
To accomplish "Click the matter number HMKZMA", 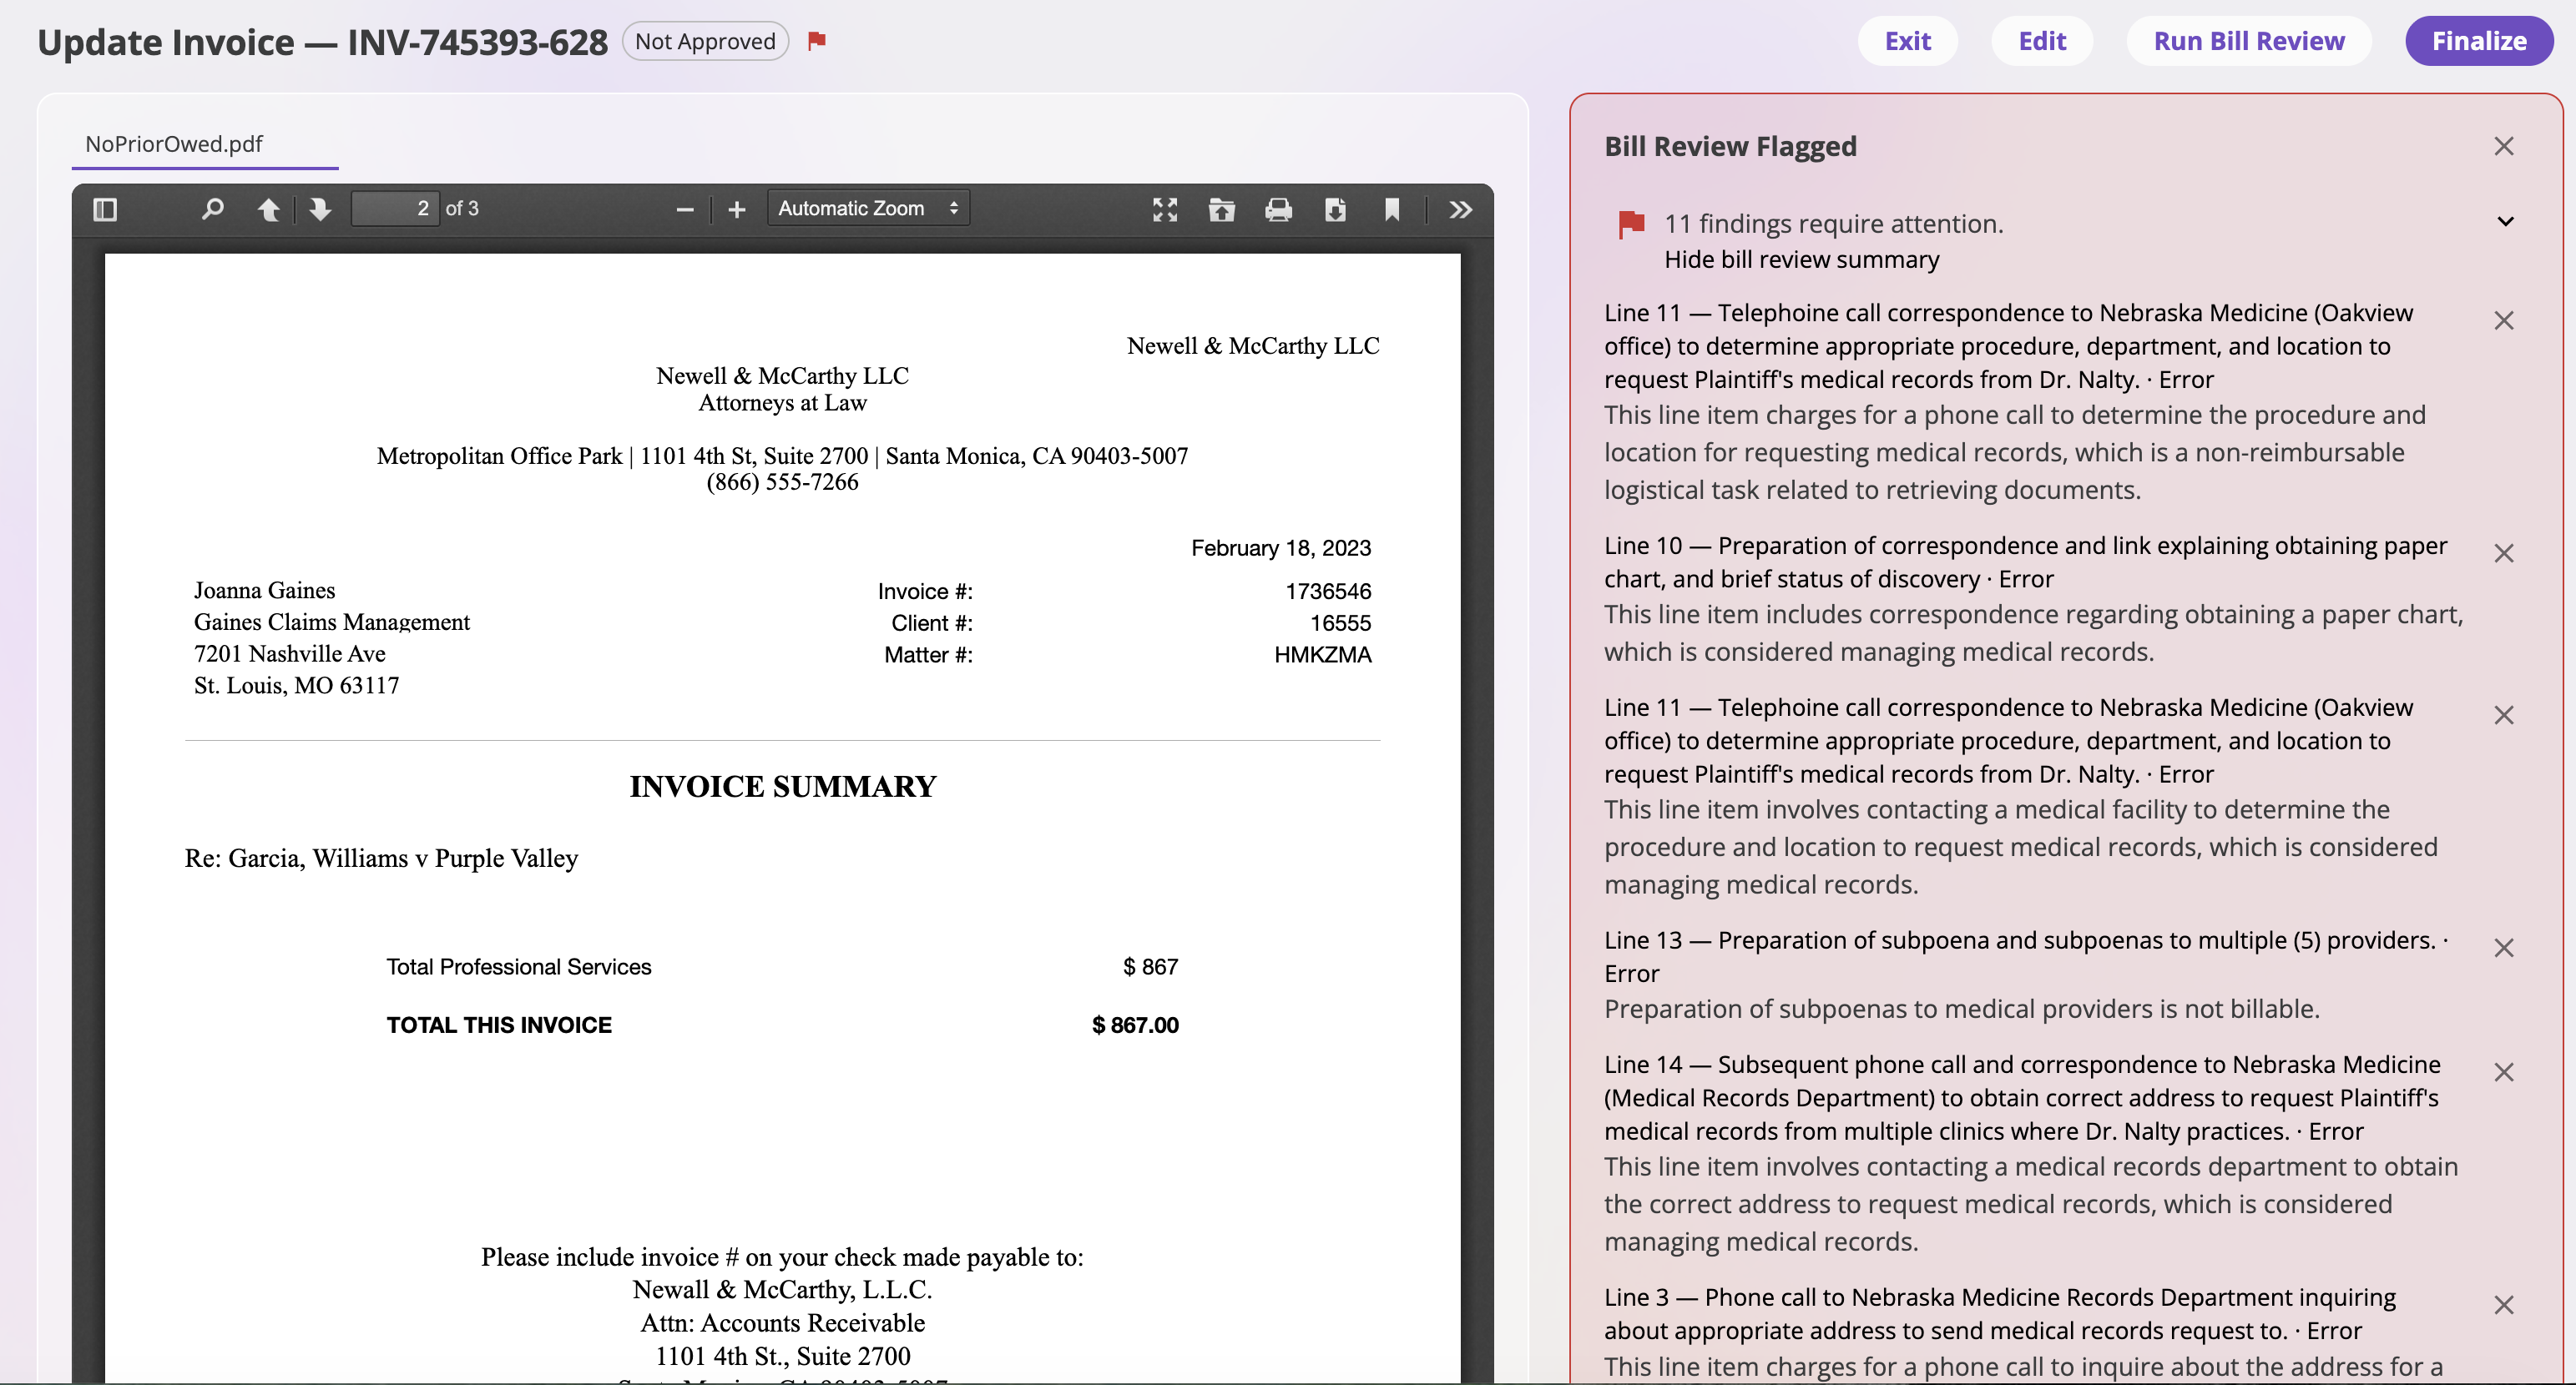I will tap(1322, 656).
